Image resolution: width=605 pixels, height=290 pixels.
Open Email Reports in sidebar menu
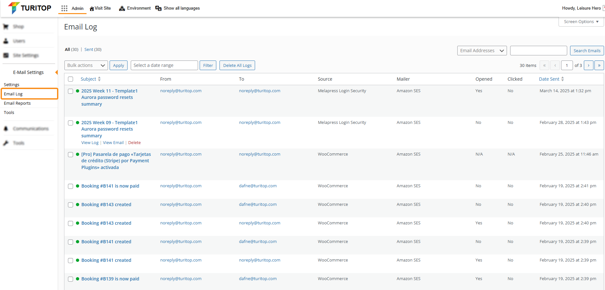pos(17,103)
